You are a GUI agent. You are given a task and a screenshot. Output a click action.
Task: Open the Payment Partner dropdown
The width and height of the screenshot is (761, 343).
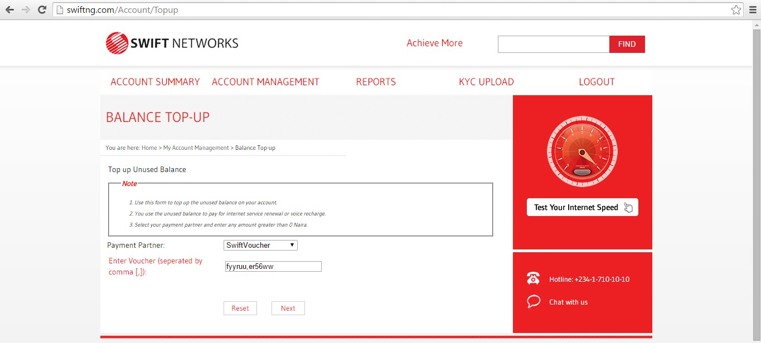tap(260, 245)
